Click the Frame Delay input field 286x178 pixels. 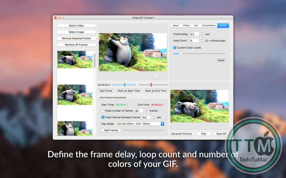pos(194,34)
